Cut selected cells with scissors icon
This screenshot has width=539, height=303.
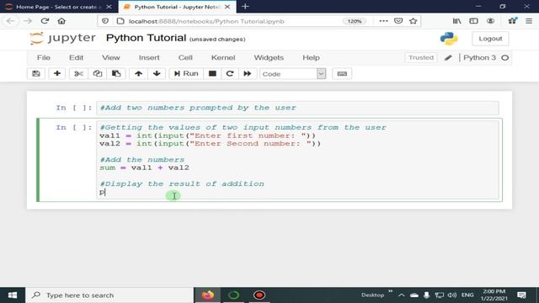(78, 73)
